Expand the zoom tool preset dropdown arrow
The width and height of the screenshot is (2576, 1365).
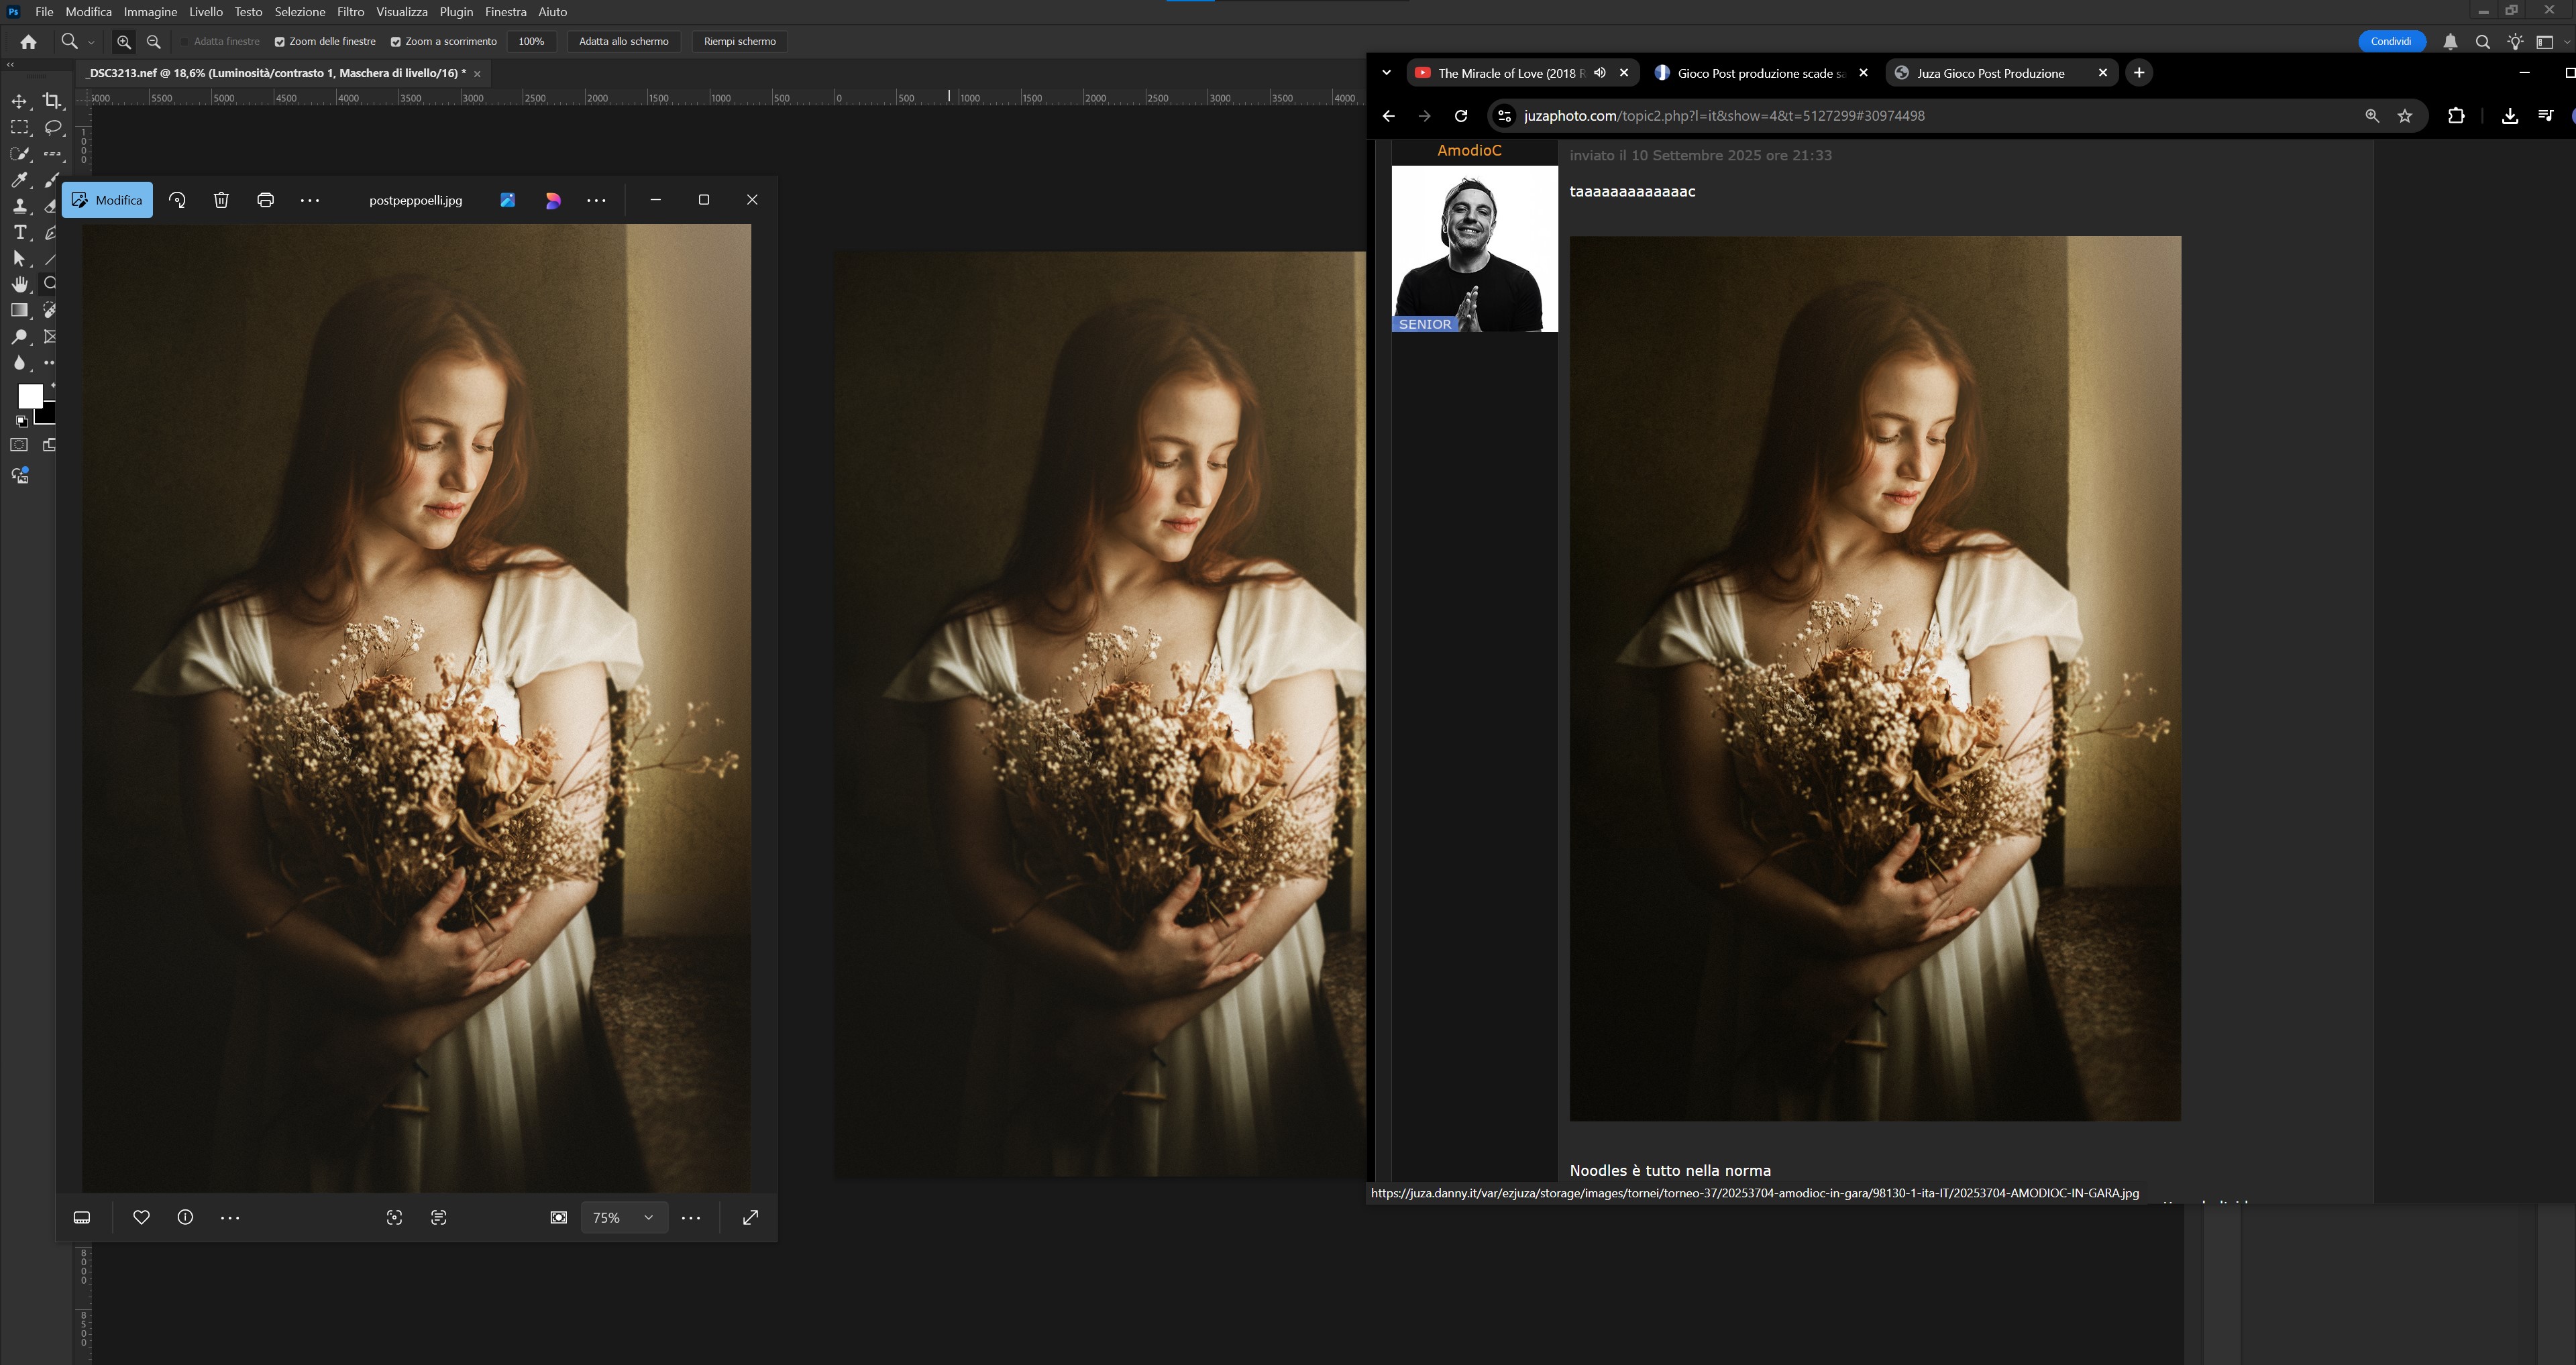[91, 42]
